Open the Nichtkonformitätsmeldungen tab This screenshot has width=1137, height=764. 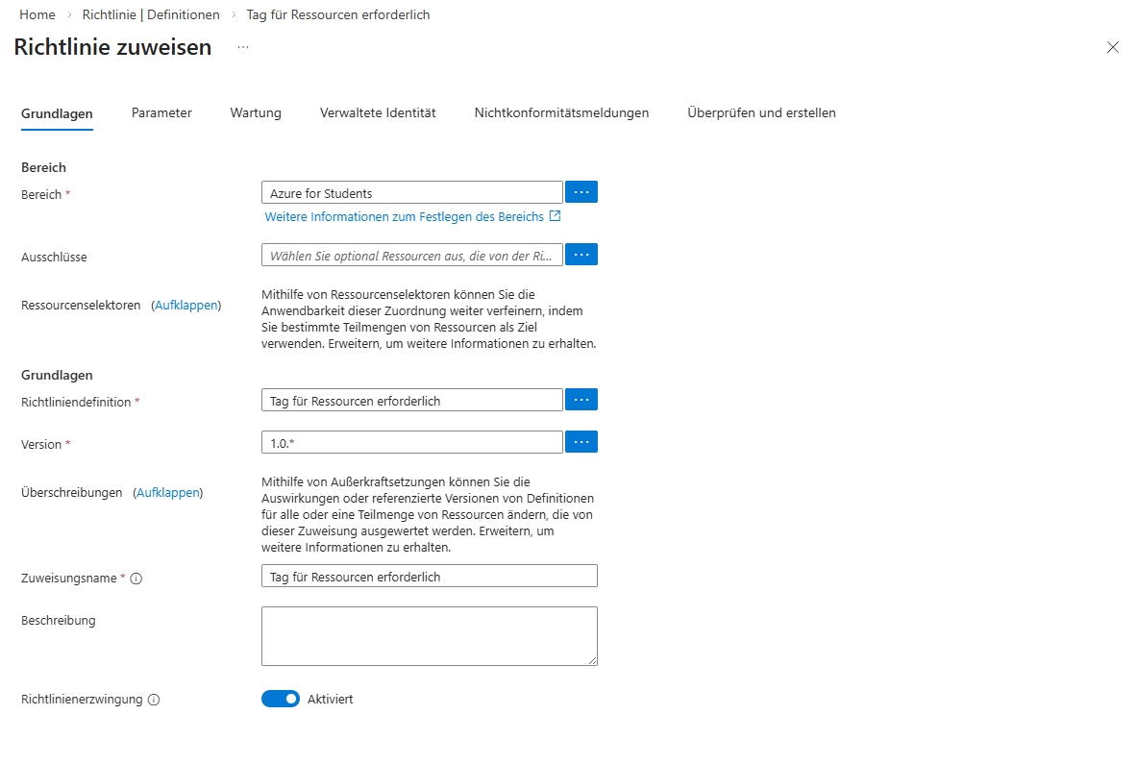pyautogui.click(x=561, y=112)
